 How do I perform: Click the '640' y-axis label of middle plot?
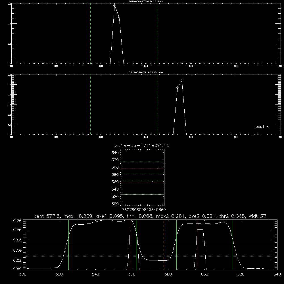point(115,153)
